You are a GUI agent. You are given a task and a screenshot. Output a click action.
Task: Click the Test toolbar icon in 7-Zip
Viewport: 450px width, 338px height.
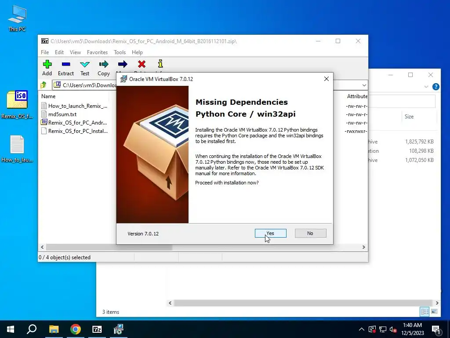(x=85, y=68)
